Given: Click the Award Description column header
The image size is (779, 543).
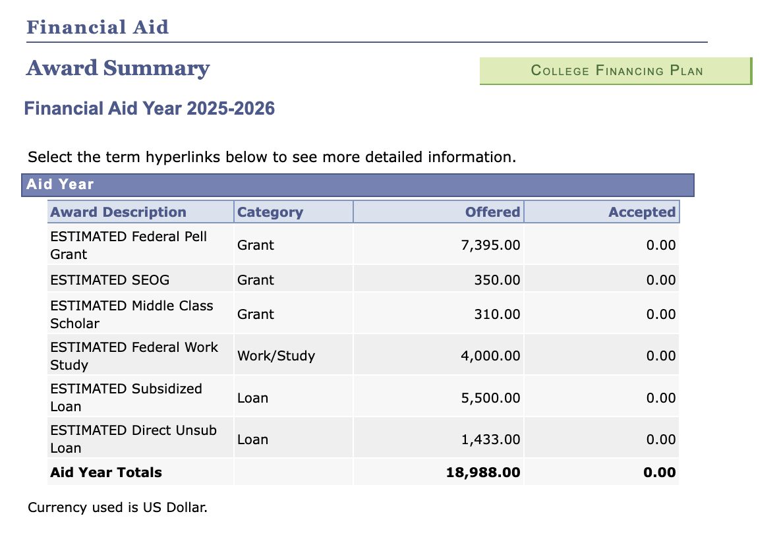Looking at the screenshot, I should [119, 212].
